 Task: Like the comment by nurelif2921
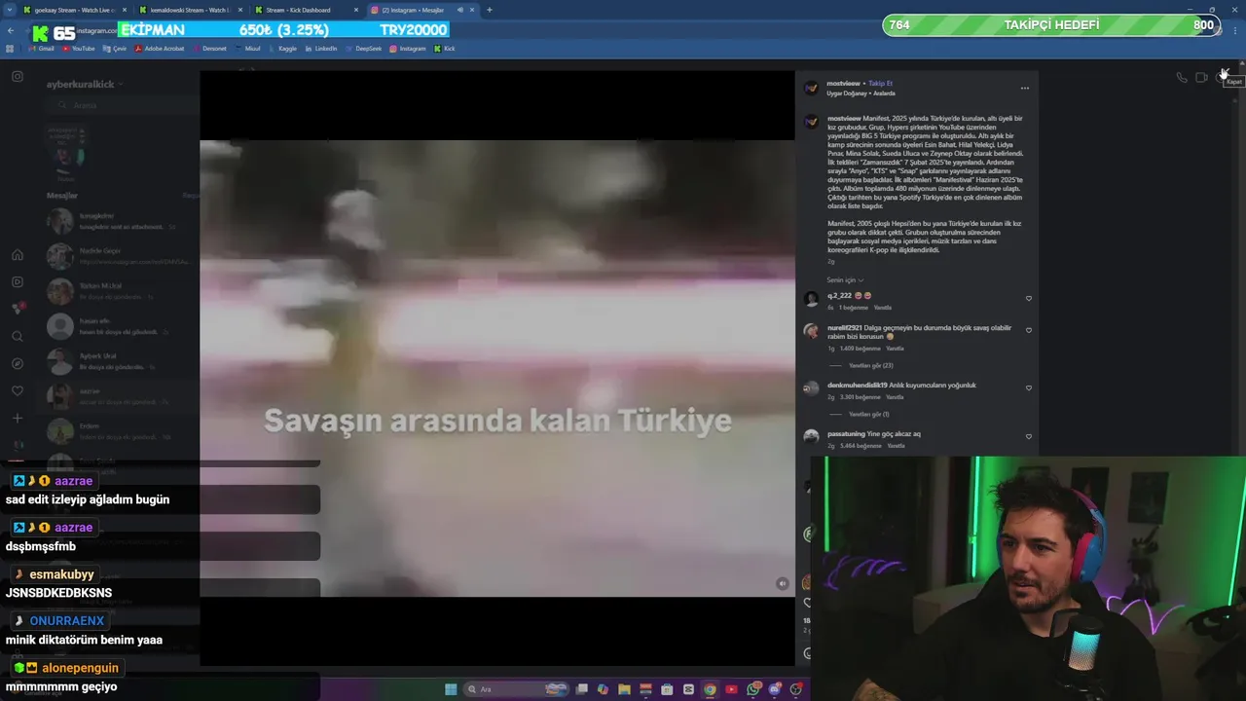[1029, 330]
